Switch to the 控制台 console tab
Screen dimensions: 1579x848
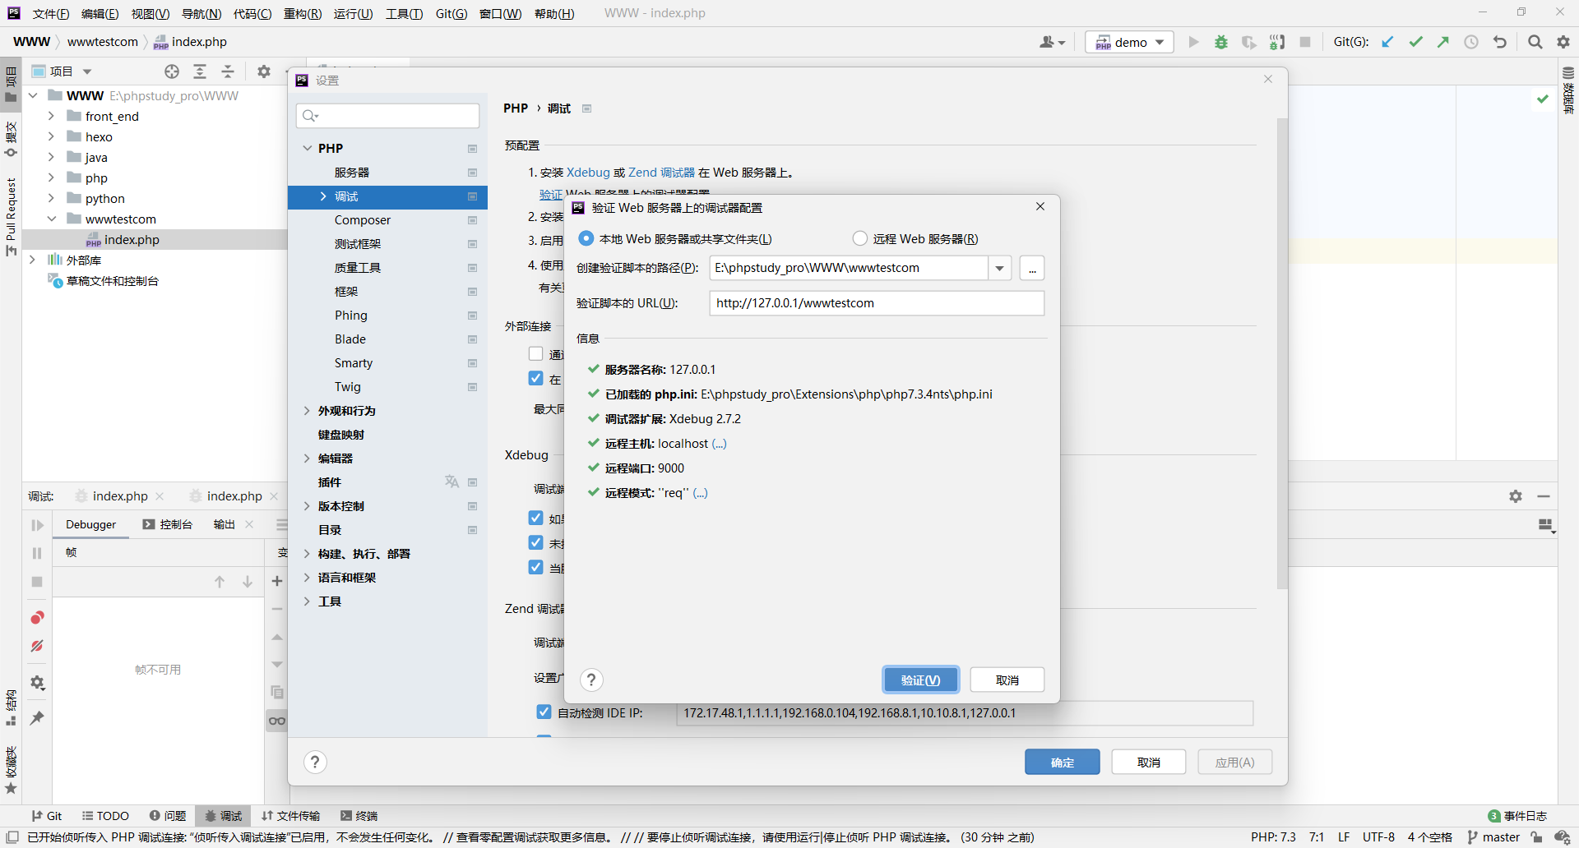tap(168, 524)
